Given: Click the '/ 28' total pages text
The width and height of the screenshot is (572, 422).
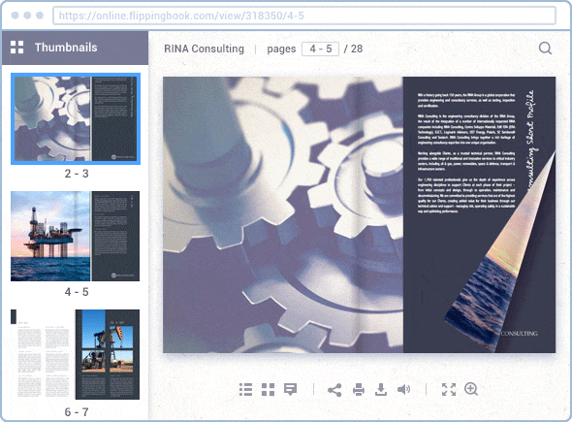Looking at the screenshot, I should (x=353, y=49).
